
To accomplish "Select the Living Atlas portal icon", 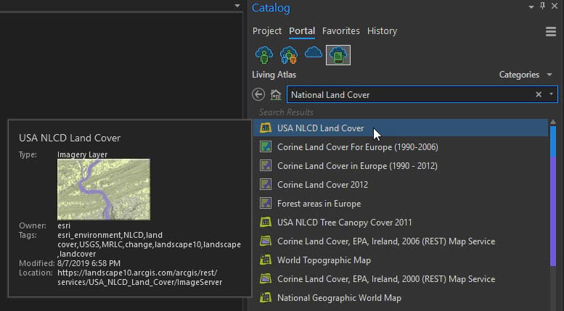I will pos(338,55).
